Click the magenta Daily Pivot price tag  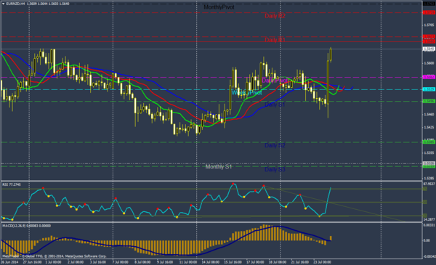tap(429, 77)
